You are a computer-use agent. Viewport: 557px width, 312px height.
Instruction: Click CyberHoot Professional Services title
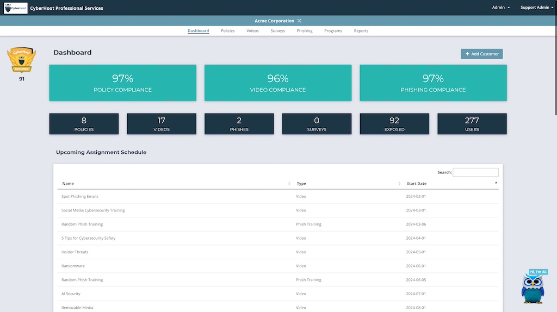[x=67, y=8]
